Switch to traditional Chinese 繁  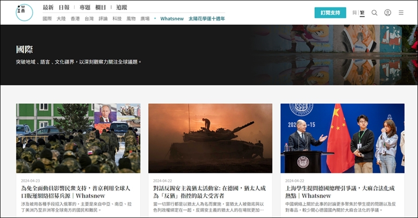[362, 12]
